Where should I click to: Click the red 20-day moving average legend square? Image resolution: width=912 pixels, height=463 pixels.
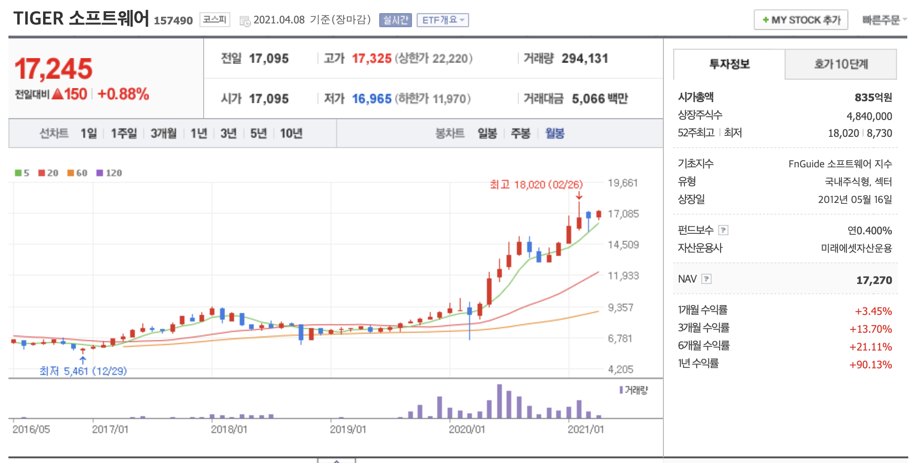(42, 173)
